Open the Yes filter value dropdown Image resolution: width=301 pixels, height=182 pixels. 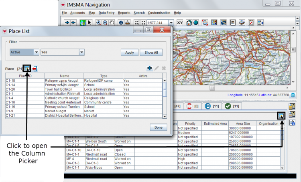click(81, 52)
